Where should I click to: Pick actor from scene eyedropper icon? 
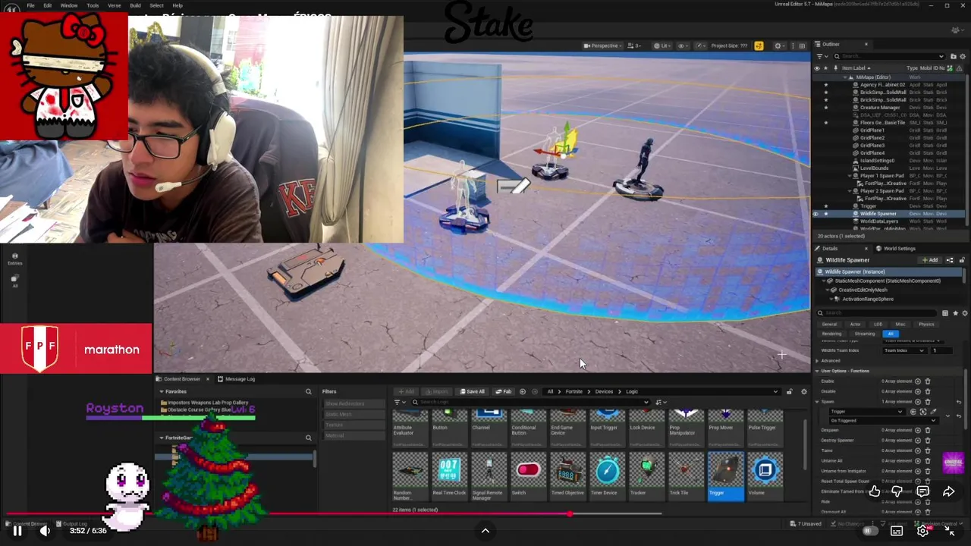pyautogui.click(x=933, y=412)
